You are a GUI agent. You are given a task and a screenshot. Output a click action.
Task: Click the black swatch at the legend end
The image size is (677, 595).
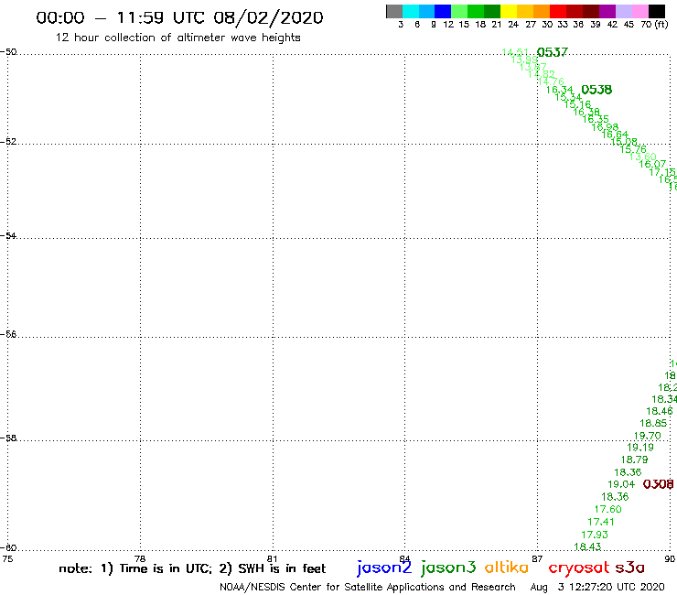click(656, 11)
